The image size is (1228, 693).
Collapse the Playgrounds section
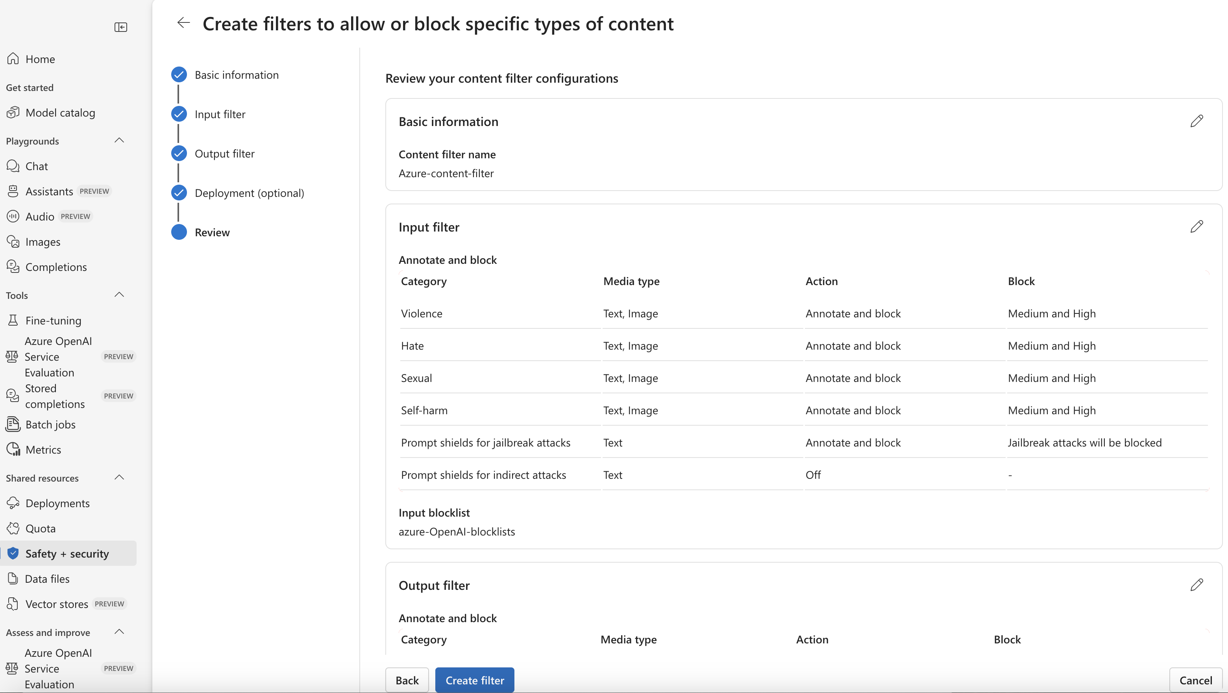click(x=119, y=141)
